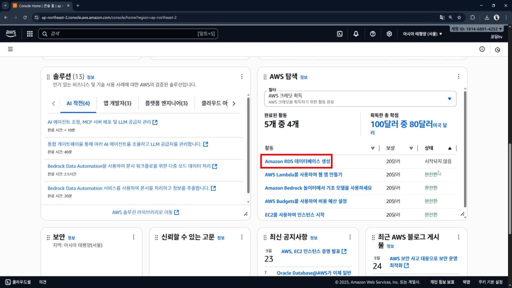Grab the 보안 widget drag handle

[x=48, y=237]
